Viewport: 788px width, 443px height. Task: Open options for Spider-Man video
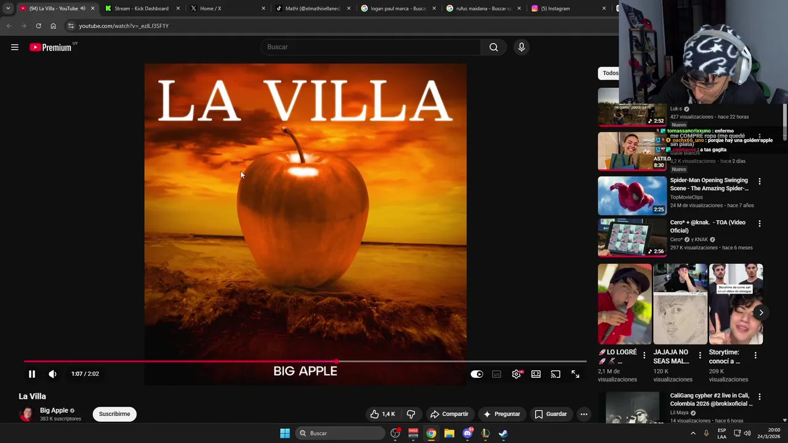click(x=760, y=182)
